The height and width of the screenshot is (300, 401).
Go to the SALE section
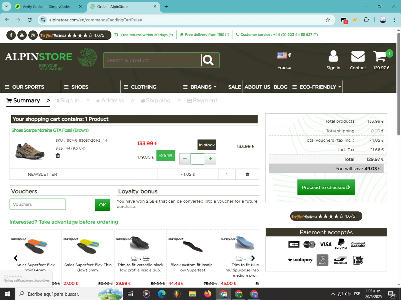234,87
